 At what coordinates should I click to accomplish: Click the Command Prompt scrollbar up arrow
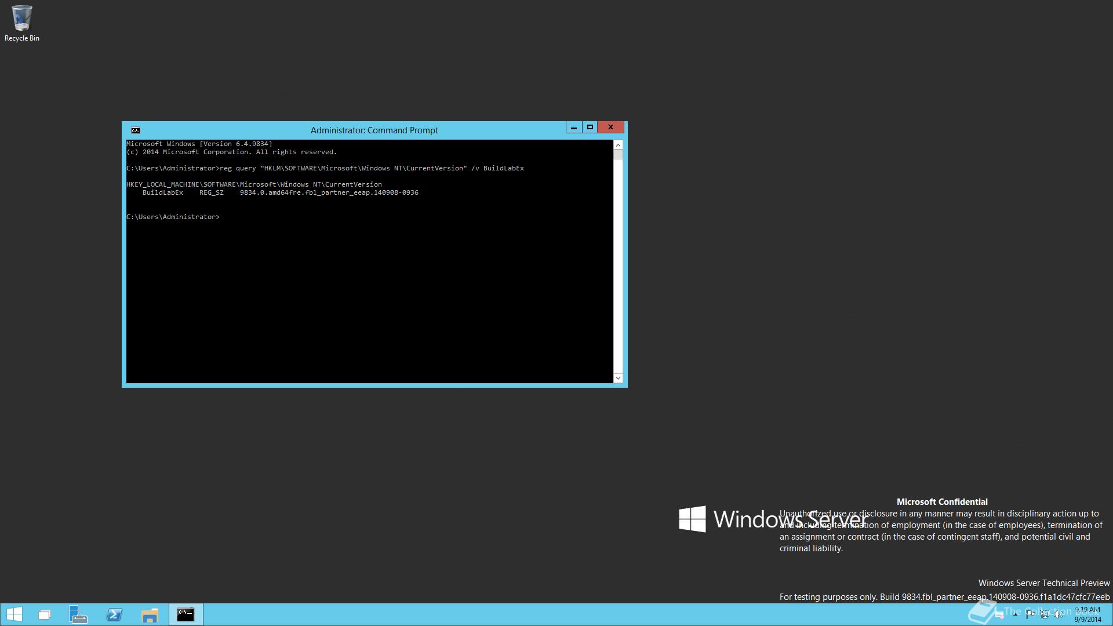(618, 145)
